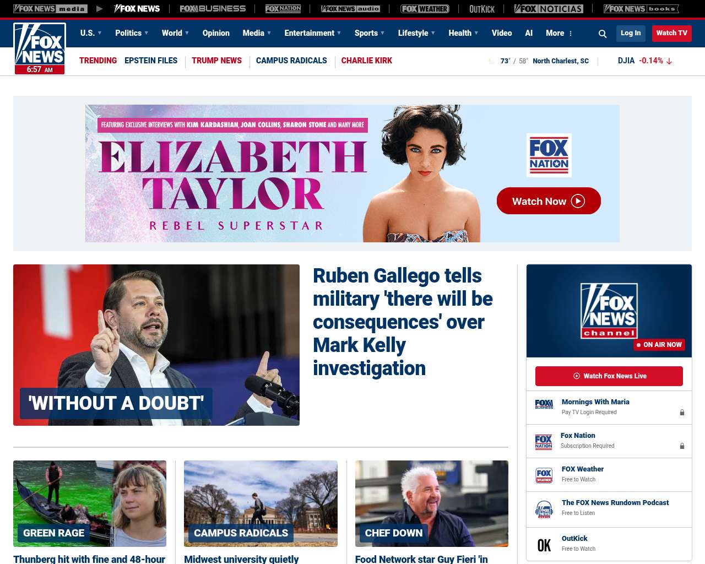705x564 pixels.
Task: Open the Sports dropdown menu
Action: click(x=370, y=33)
